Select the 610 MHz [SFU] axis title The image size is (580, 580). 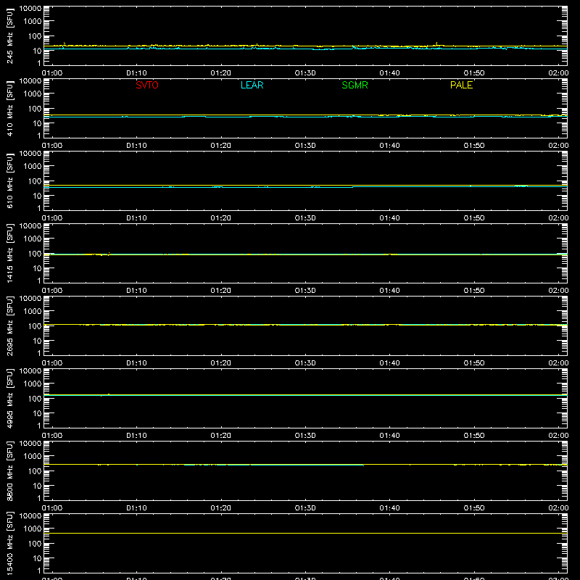pyautogui.click(x=10, y=181)
